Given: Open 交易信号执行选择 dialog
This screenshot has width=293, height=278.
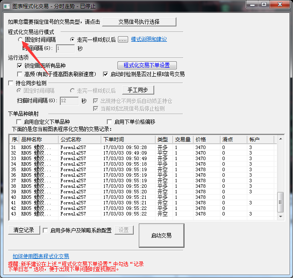Looking at the screenshot, I should [x=139, y=22].
